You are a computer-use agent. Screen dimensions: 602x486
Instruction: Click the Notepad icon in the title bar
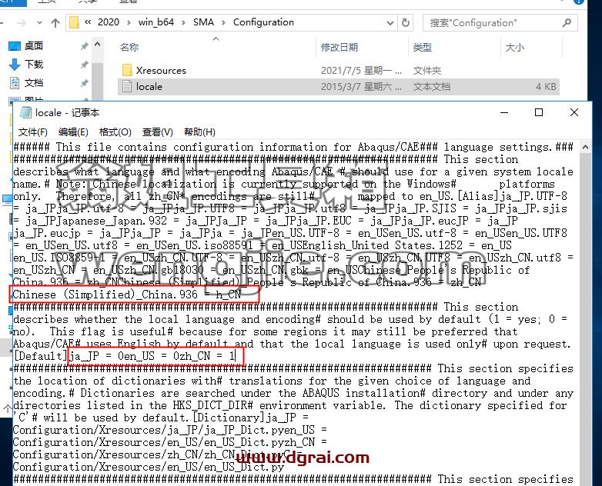(25, 112)
